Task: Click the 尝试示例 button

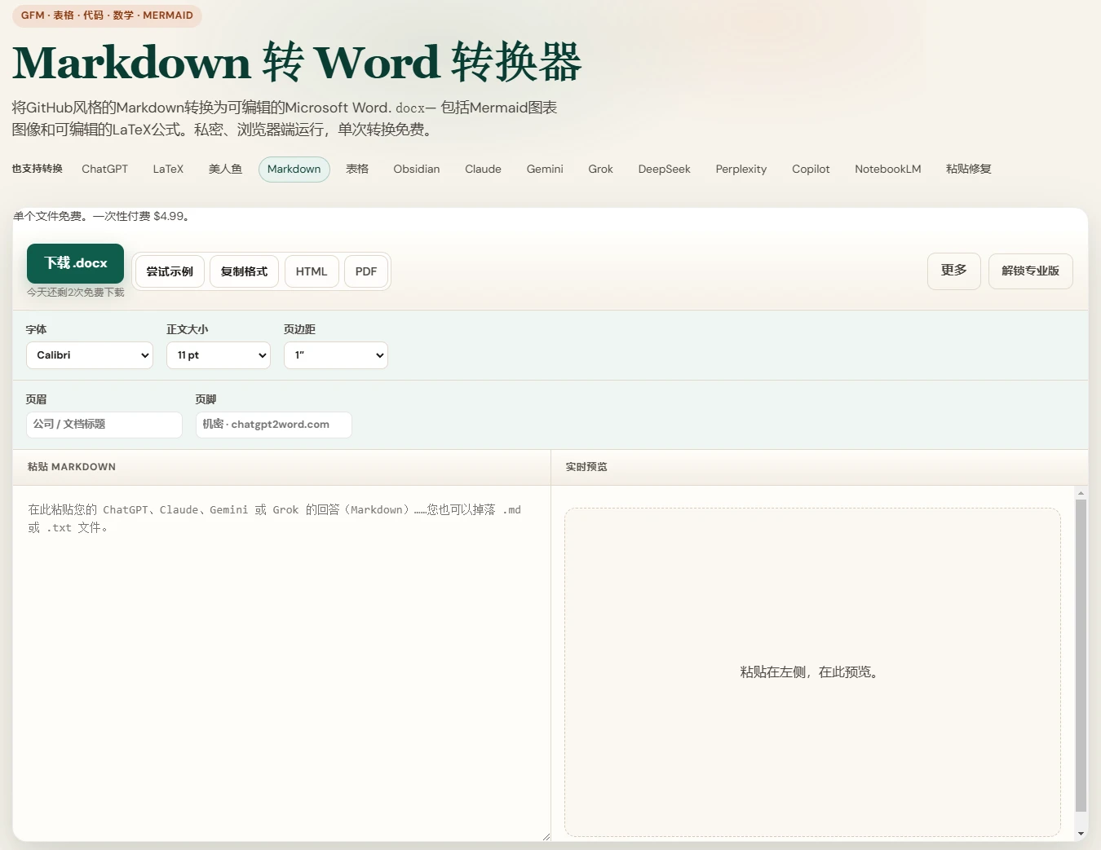Action: (170, 271)
